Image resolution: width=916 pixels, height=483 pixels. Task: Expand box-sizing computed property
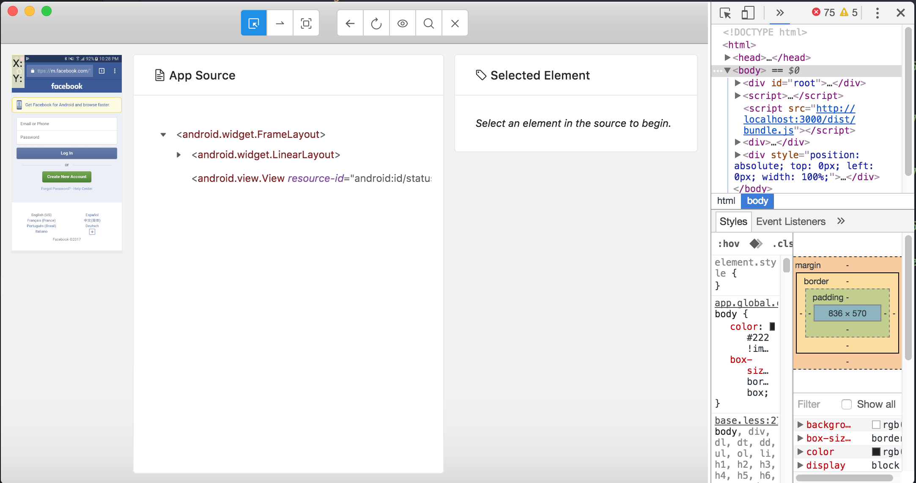pos(800,438)
